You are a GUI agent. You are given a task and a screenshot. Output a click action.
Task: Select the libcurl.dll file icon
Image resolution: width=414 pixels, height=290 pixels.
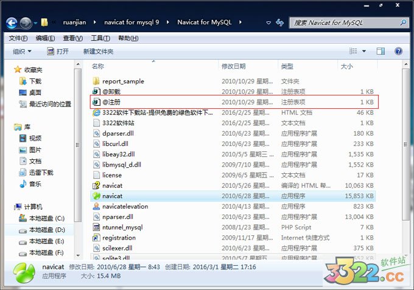tap(96, 143)
